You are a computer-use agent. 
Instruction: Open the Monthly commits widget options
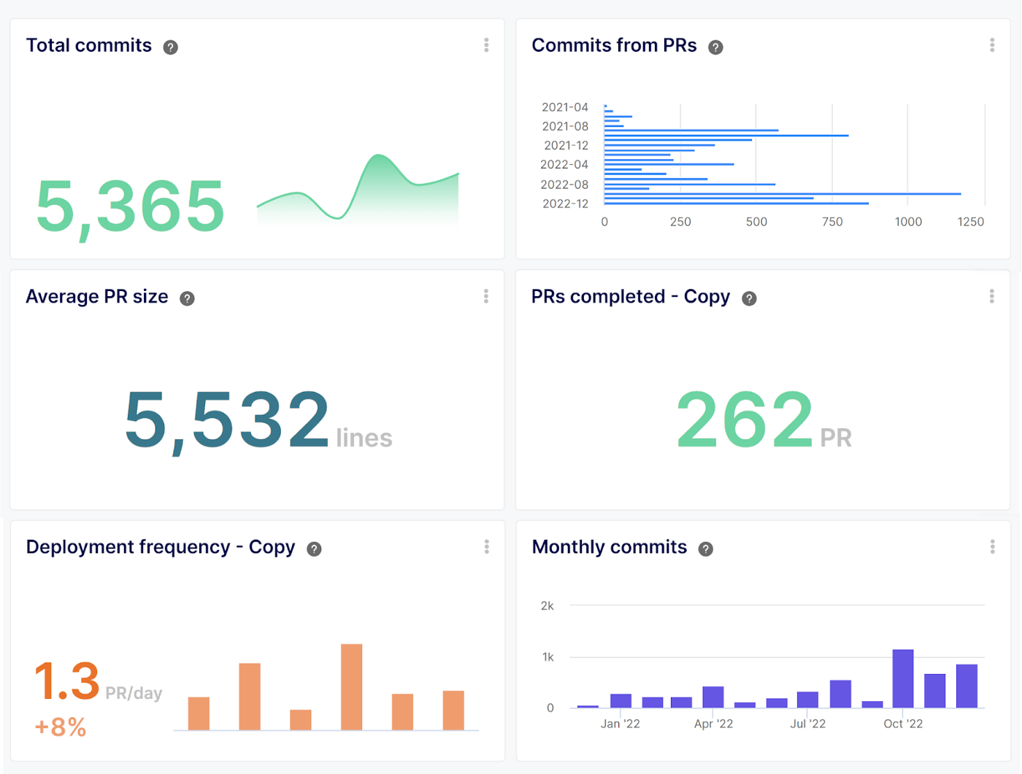coord(993,547)
